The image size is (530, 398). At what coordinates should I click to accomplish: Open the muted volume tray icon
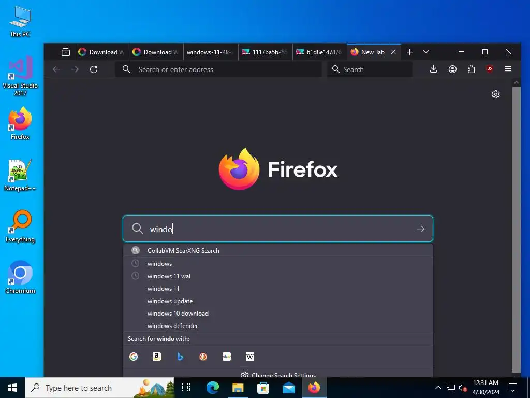(463, 388)
